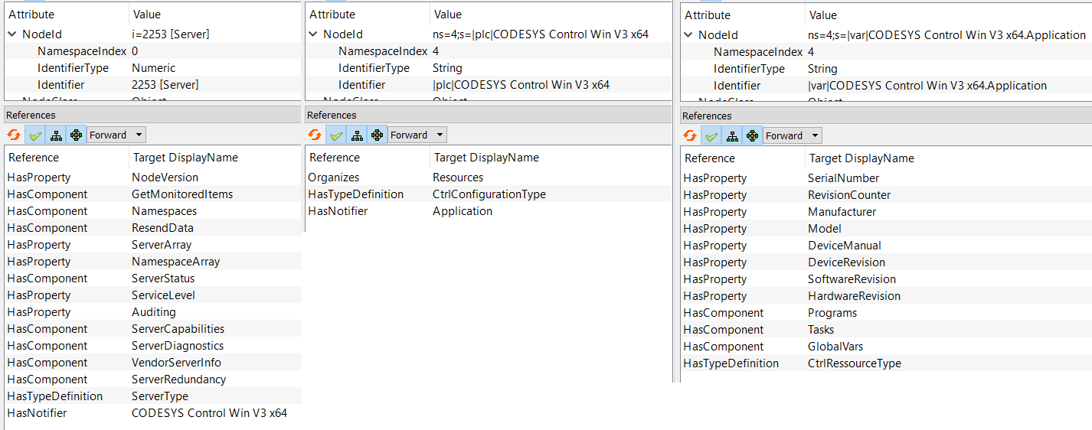Click Target DisplayName column header in right panel
The image size is (1092, 430).
pyautogui.click(x=862, y=158)
